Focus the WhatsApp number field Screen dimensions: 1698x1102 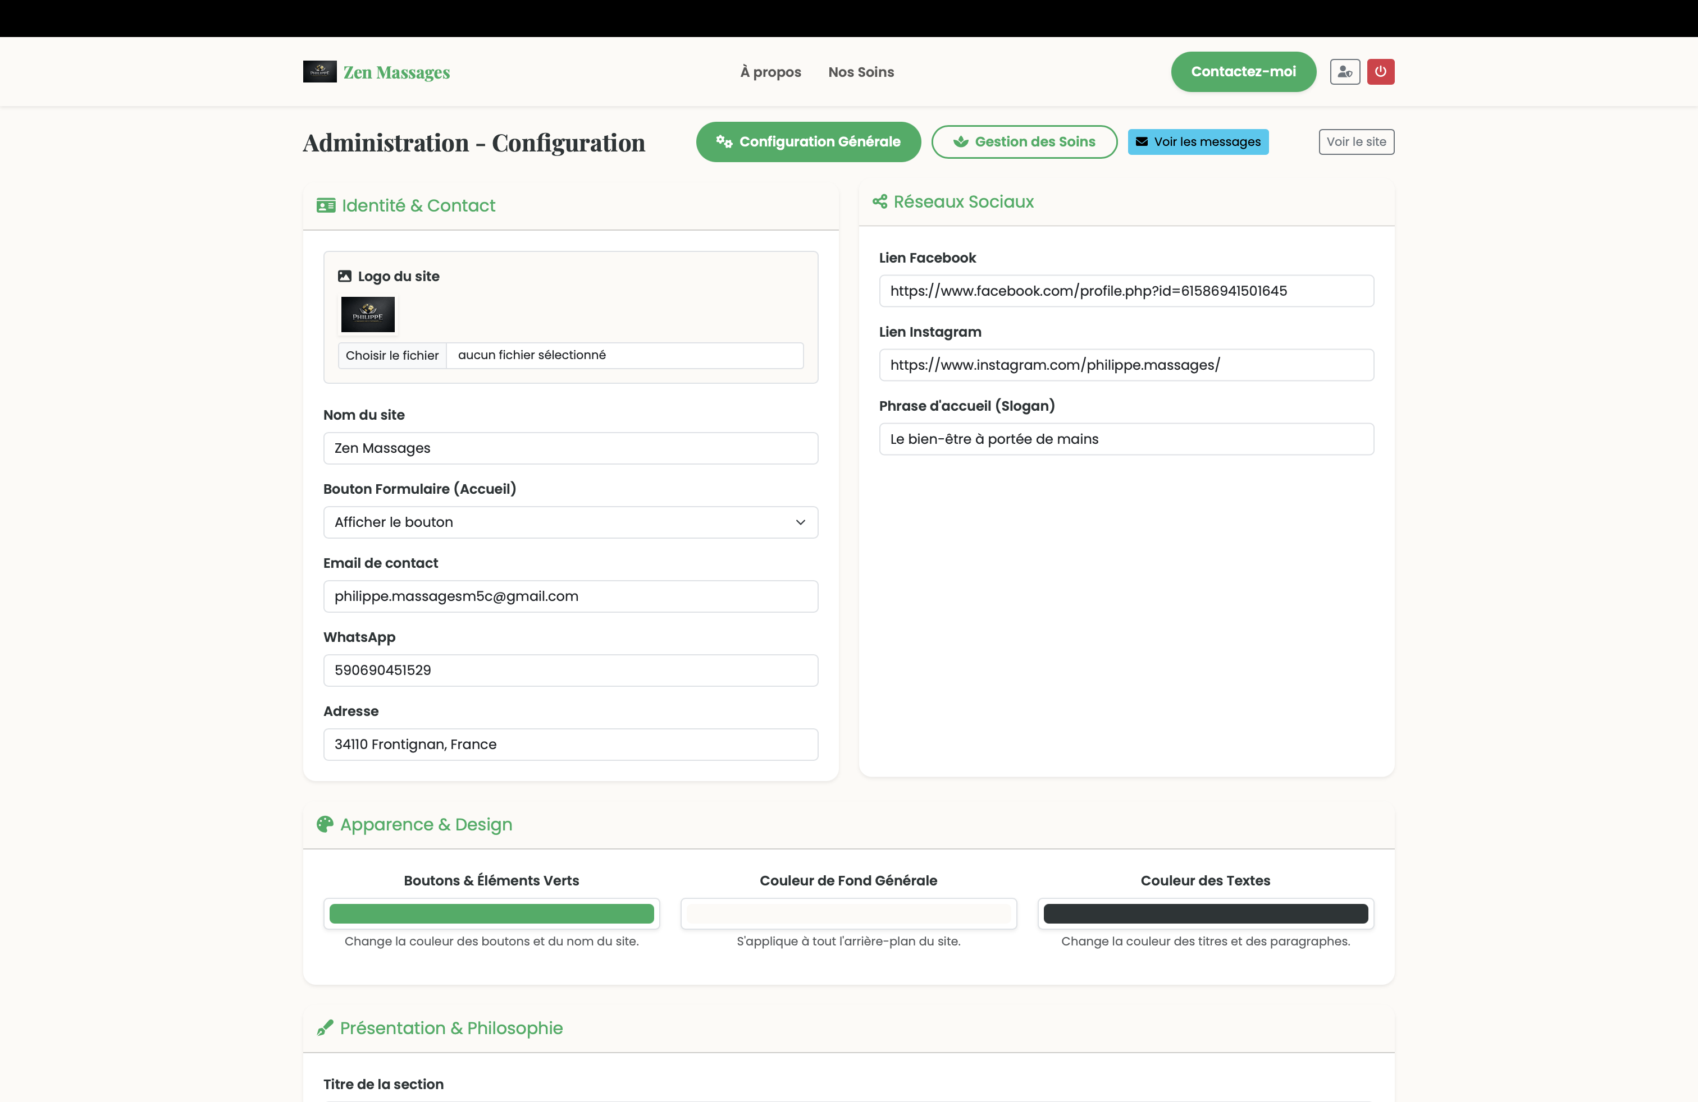[x=570, y=671]
